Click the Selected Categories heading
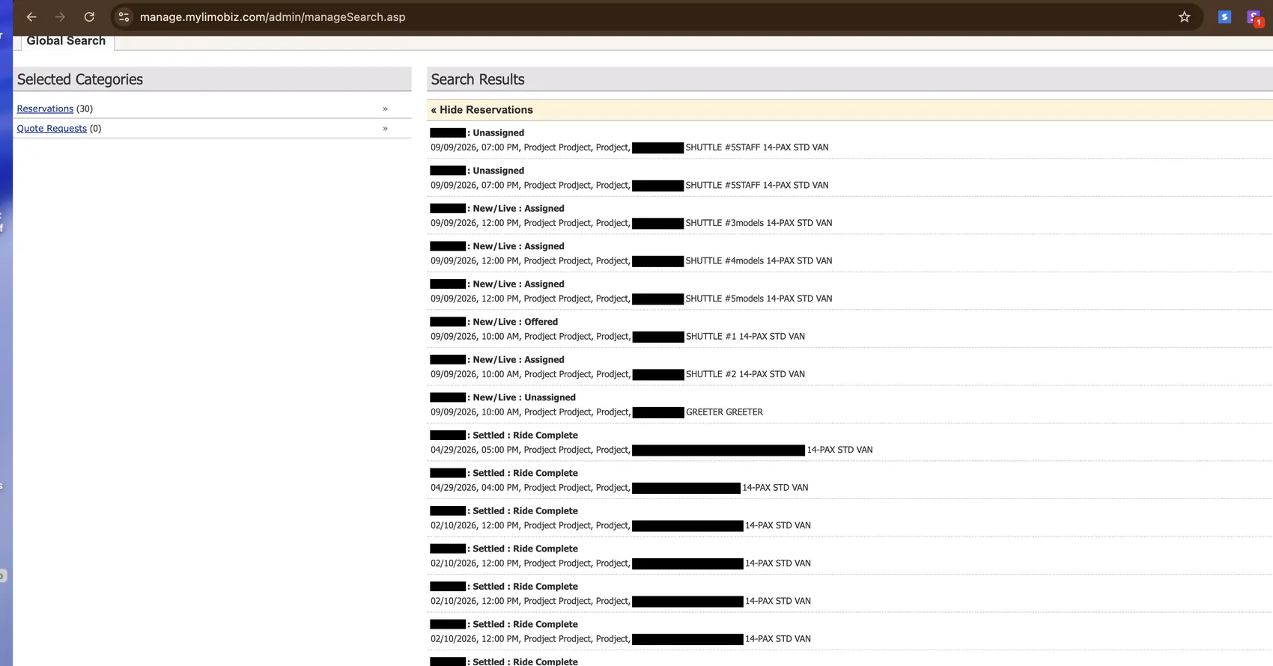1273x666 pixels. [80, 79]
